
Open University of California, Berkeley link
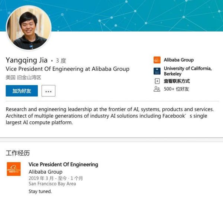pos(187,71)
